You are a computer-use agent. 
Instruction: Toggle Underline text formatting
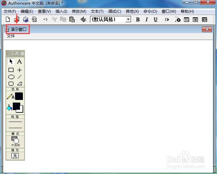[156, 20]
